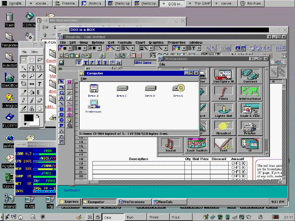295x221 pixels.
Task: Select the GIMP paintbrush tool
Action: coord(31,100)
